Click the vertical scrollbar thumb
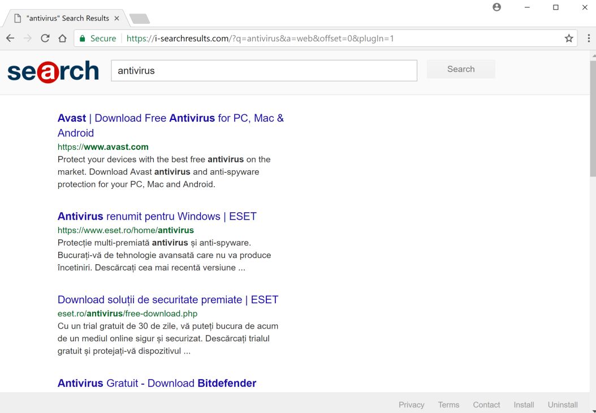The height and width of the screenshot is (413, 596). point(593,118)
